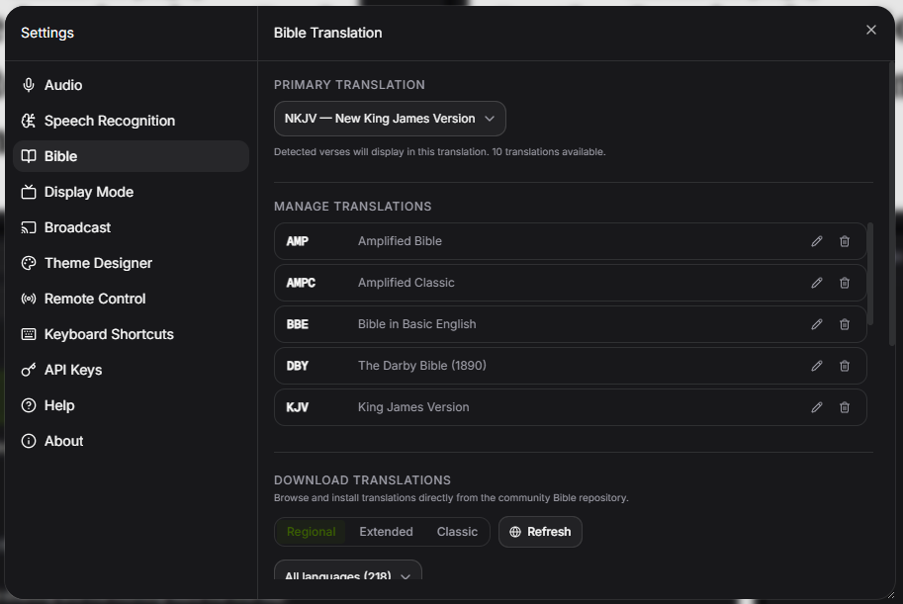The height and width of the screenshot is (604, 903).
Task: Close the Settings dialog
Action: tap(870, 30)
